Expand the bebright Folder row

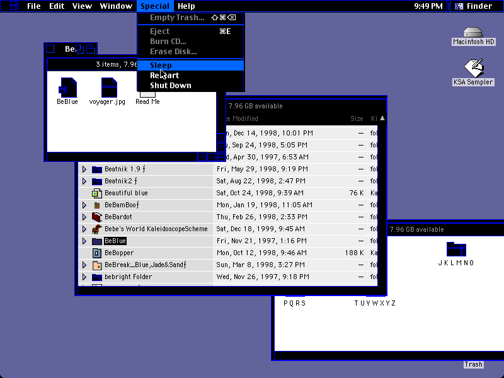tap(84, 277)
